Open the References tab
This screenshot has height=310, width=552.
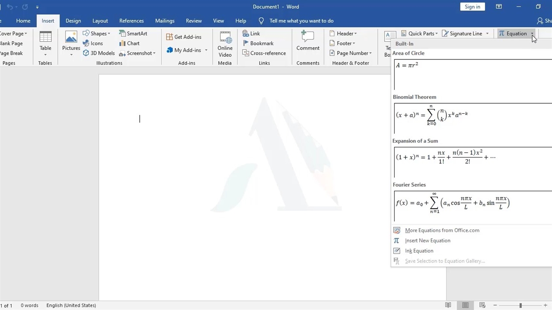132,21
